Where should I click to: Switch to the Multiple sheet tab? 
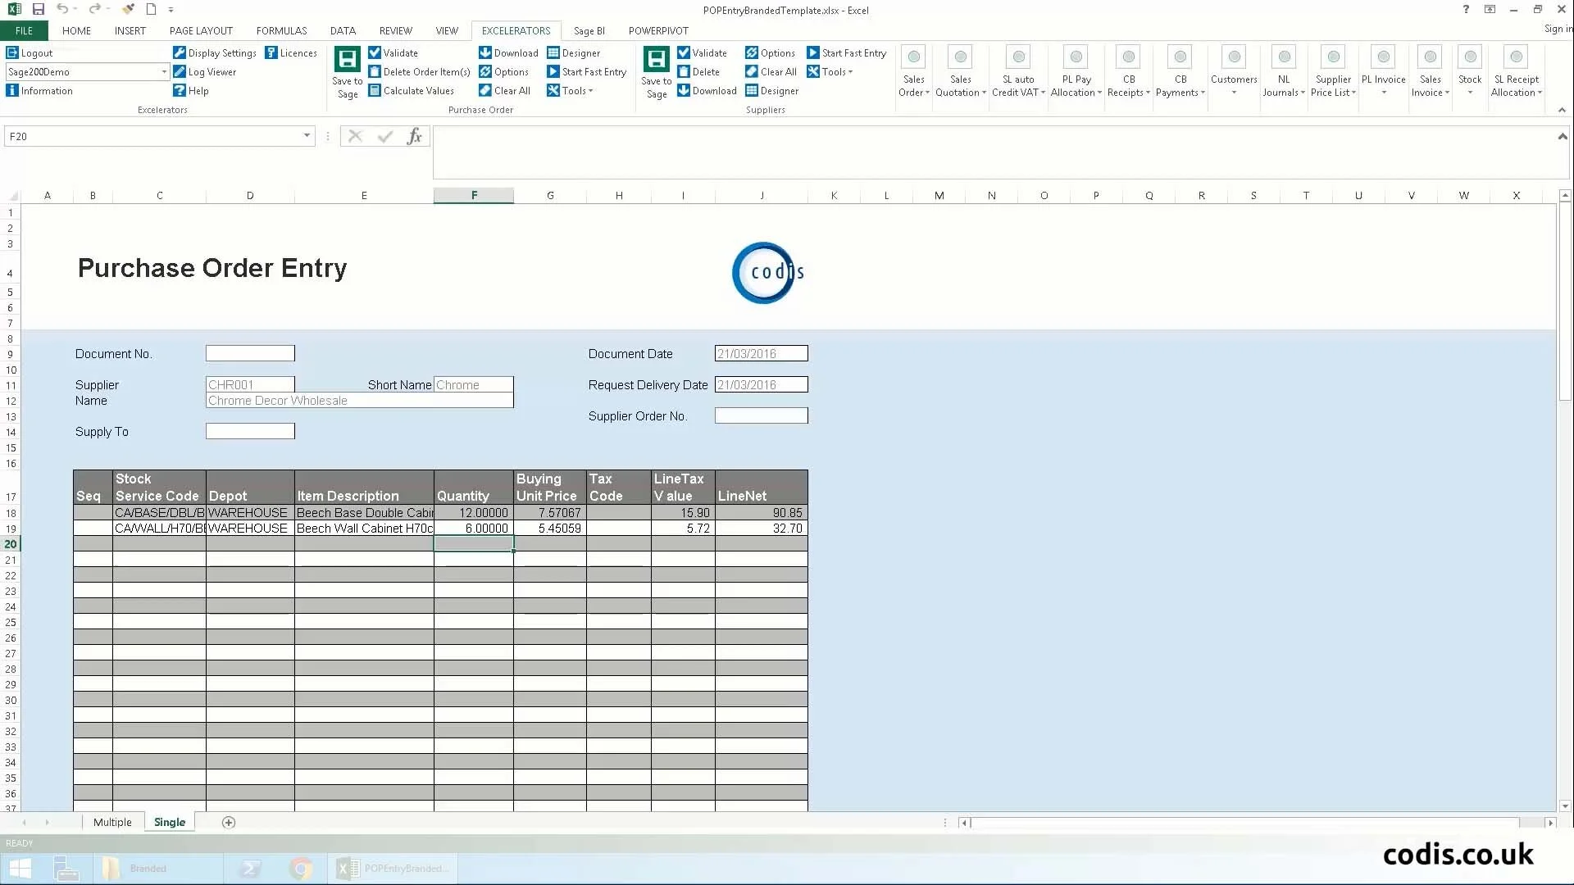point(112,822)
